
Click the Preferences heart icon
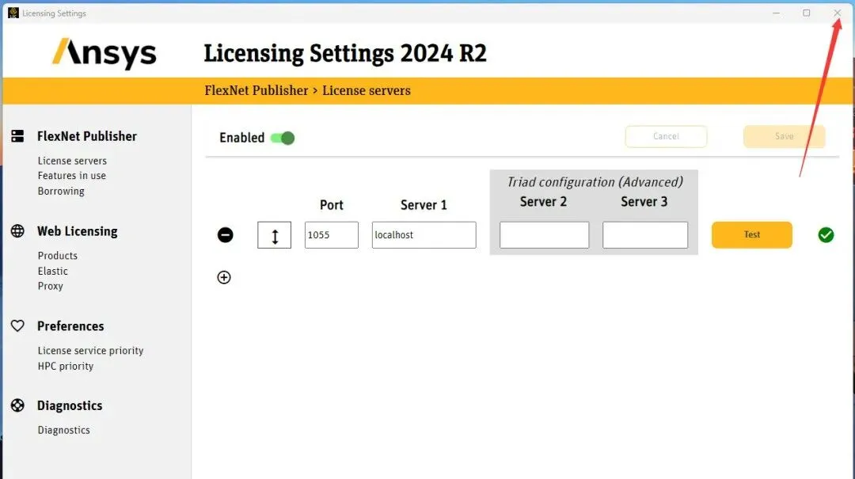[x=17, y=325]
